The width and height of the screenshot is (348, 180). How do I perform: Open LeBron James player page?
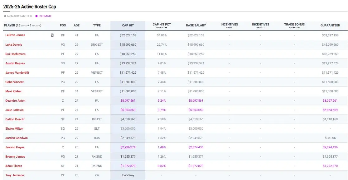[15, 35]
